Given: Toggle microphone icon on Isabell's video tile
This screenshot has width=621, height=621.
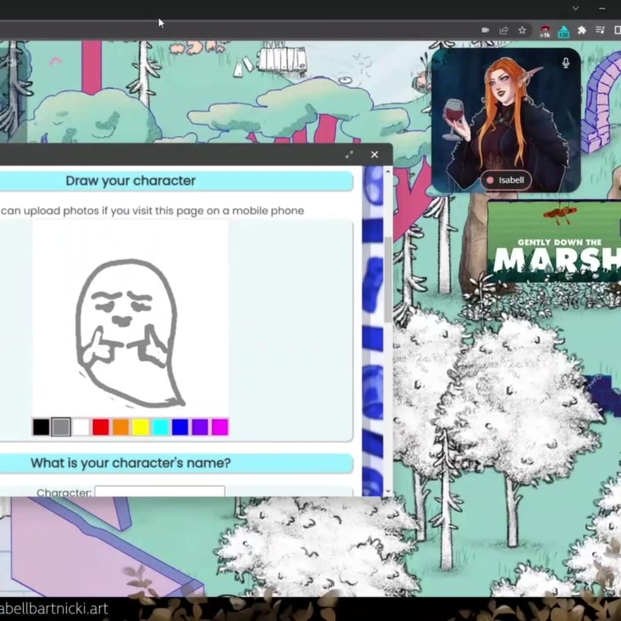Looking at the screenshot, I should pyautogui.click(x=566, y=63).
